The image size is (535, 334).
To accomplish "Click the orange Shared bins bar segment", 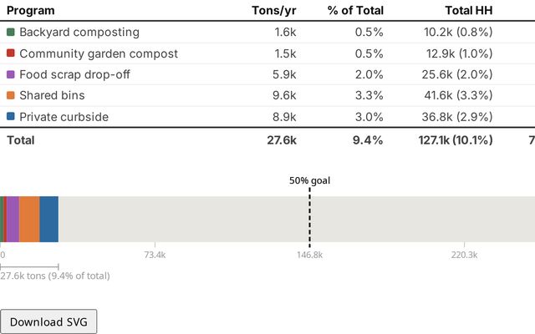I will point(29,219).
